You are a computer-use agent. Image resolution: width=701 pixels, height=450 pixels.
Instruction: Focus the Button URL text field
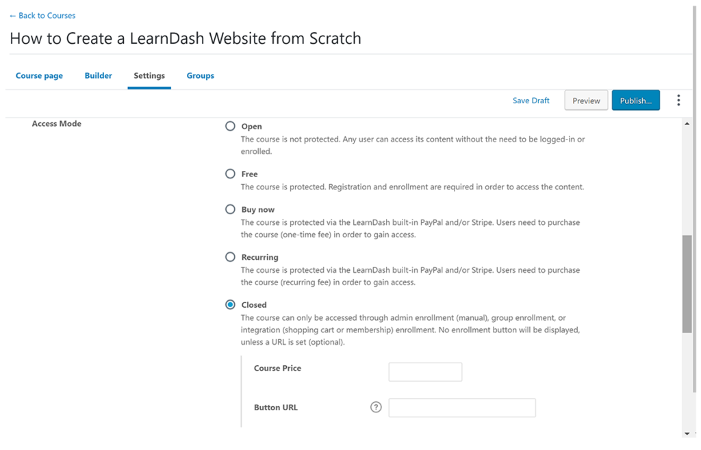(462, 408)
